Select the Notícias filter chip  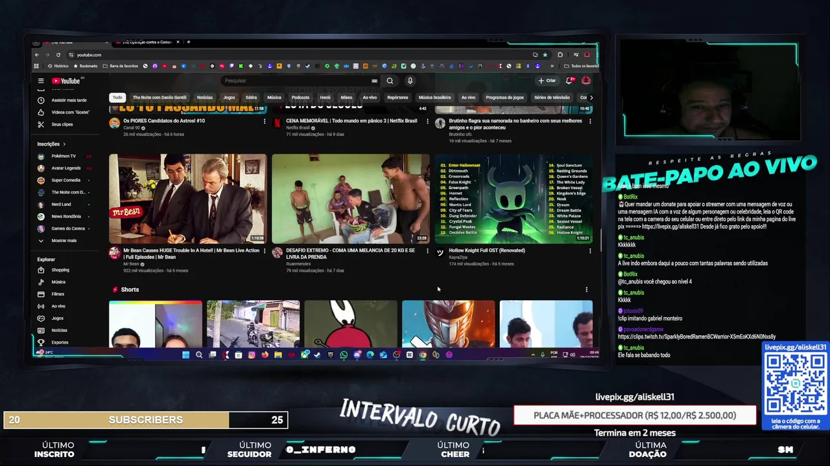[205, 98]
